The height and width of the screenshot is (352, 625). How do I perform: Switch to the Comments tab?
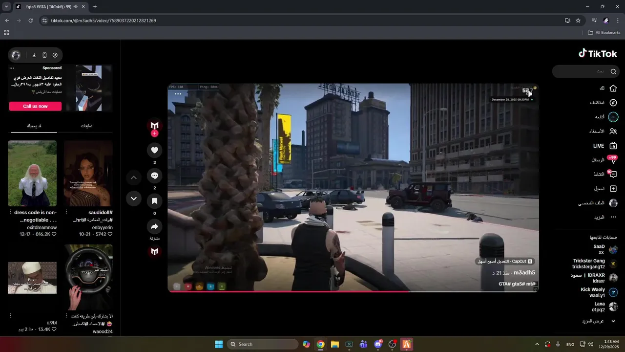point(86,126)
